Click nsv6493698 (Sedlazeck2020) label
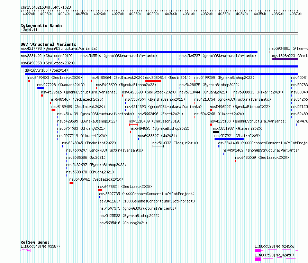 pyautogui.click(x=149, y=92)
